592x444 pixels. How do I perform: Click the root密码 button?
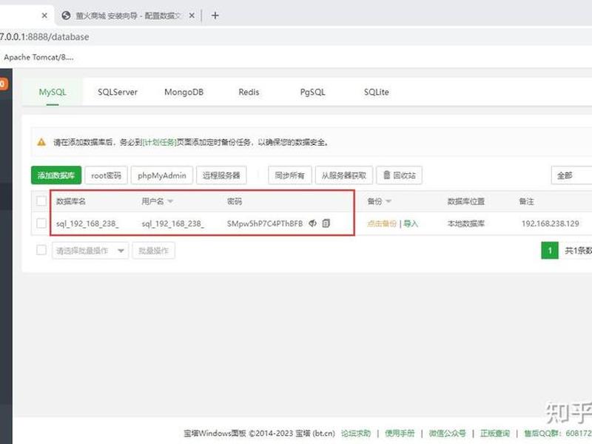pyautogui.click(x=106, y=175)
